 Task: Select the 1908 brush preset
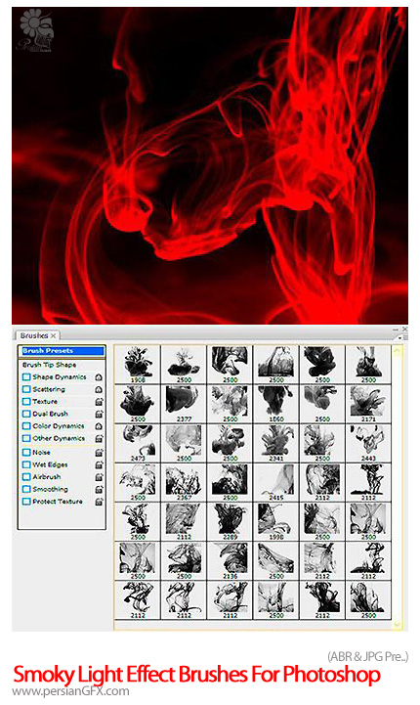tap(138, 364)
